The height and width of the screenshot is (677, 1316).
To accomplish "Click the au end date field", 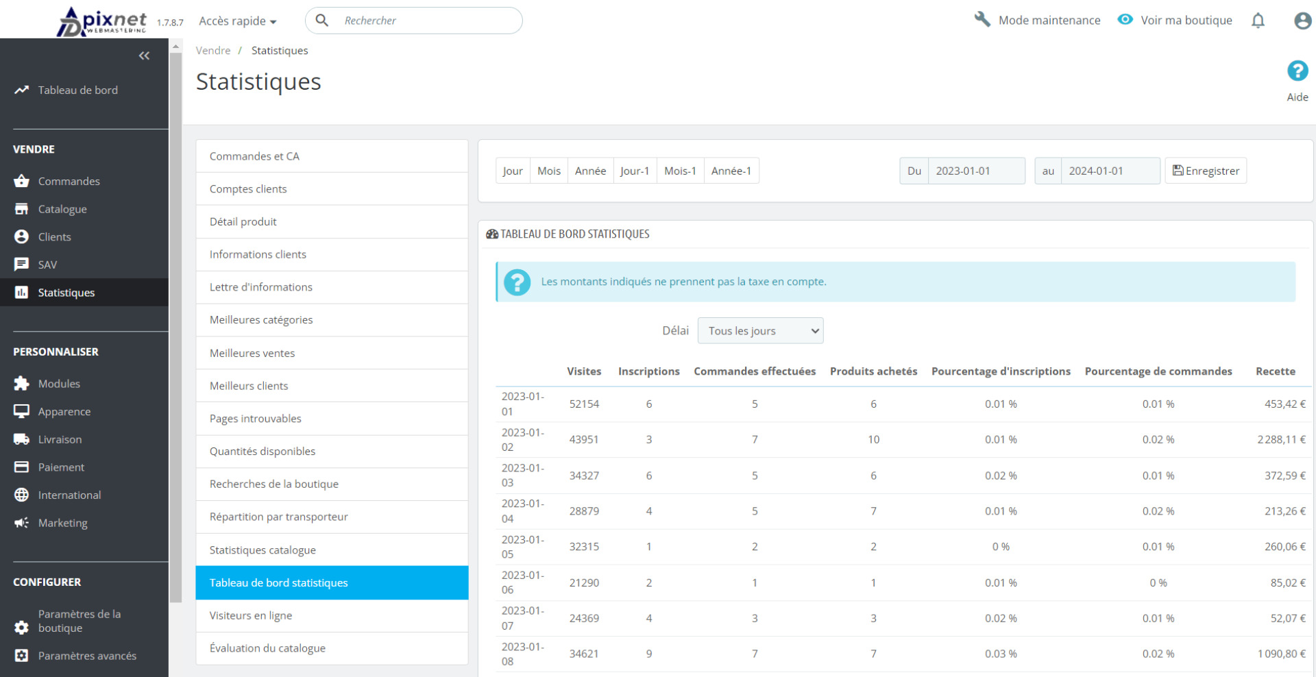I will 1110,171.
